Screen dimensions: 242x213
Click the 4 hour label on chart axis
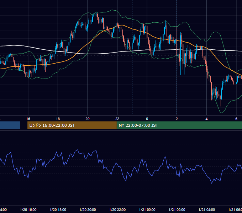point(206,119)
